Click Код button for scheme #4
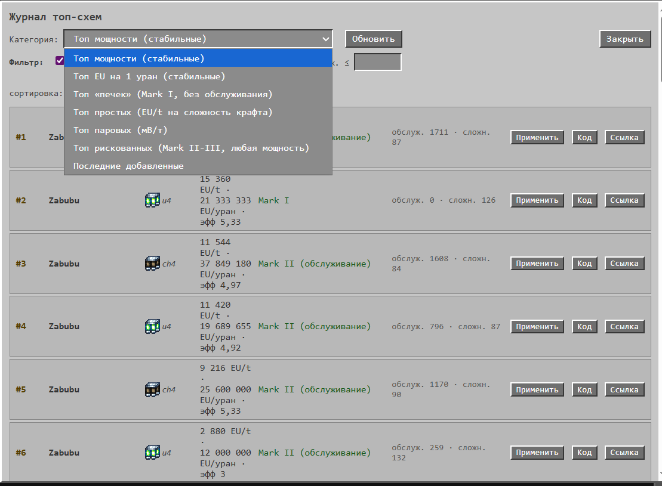This screenshot has width=662, height=486. tap(584, 327)
